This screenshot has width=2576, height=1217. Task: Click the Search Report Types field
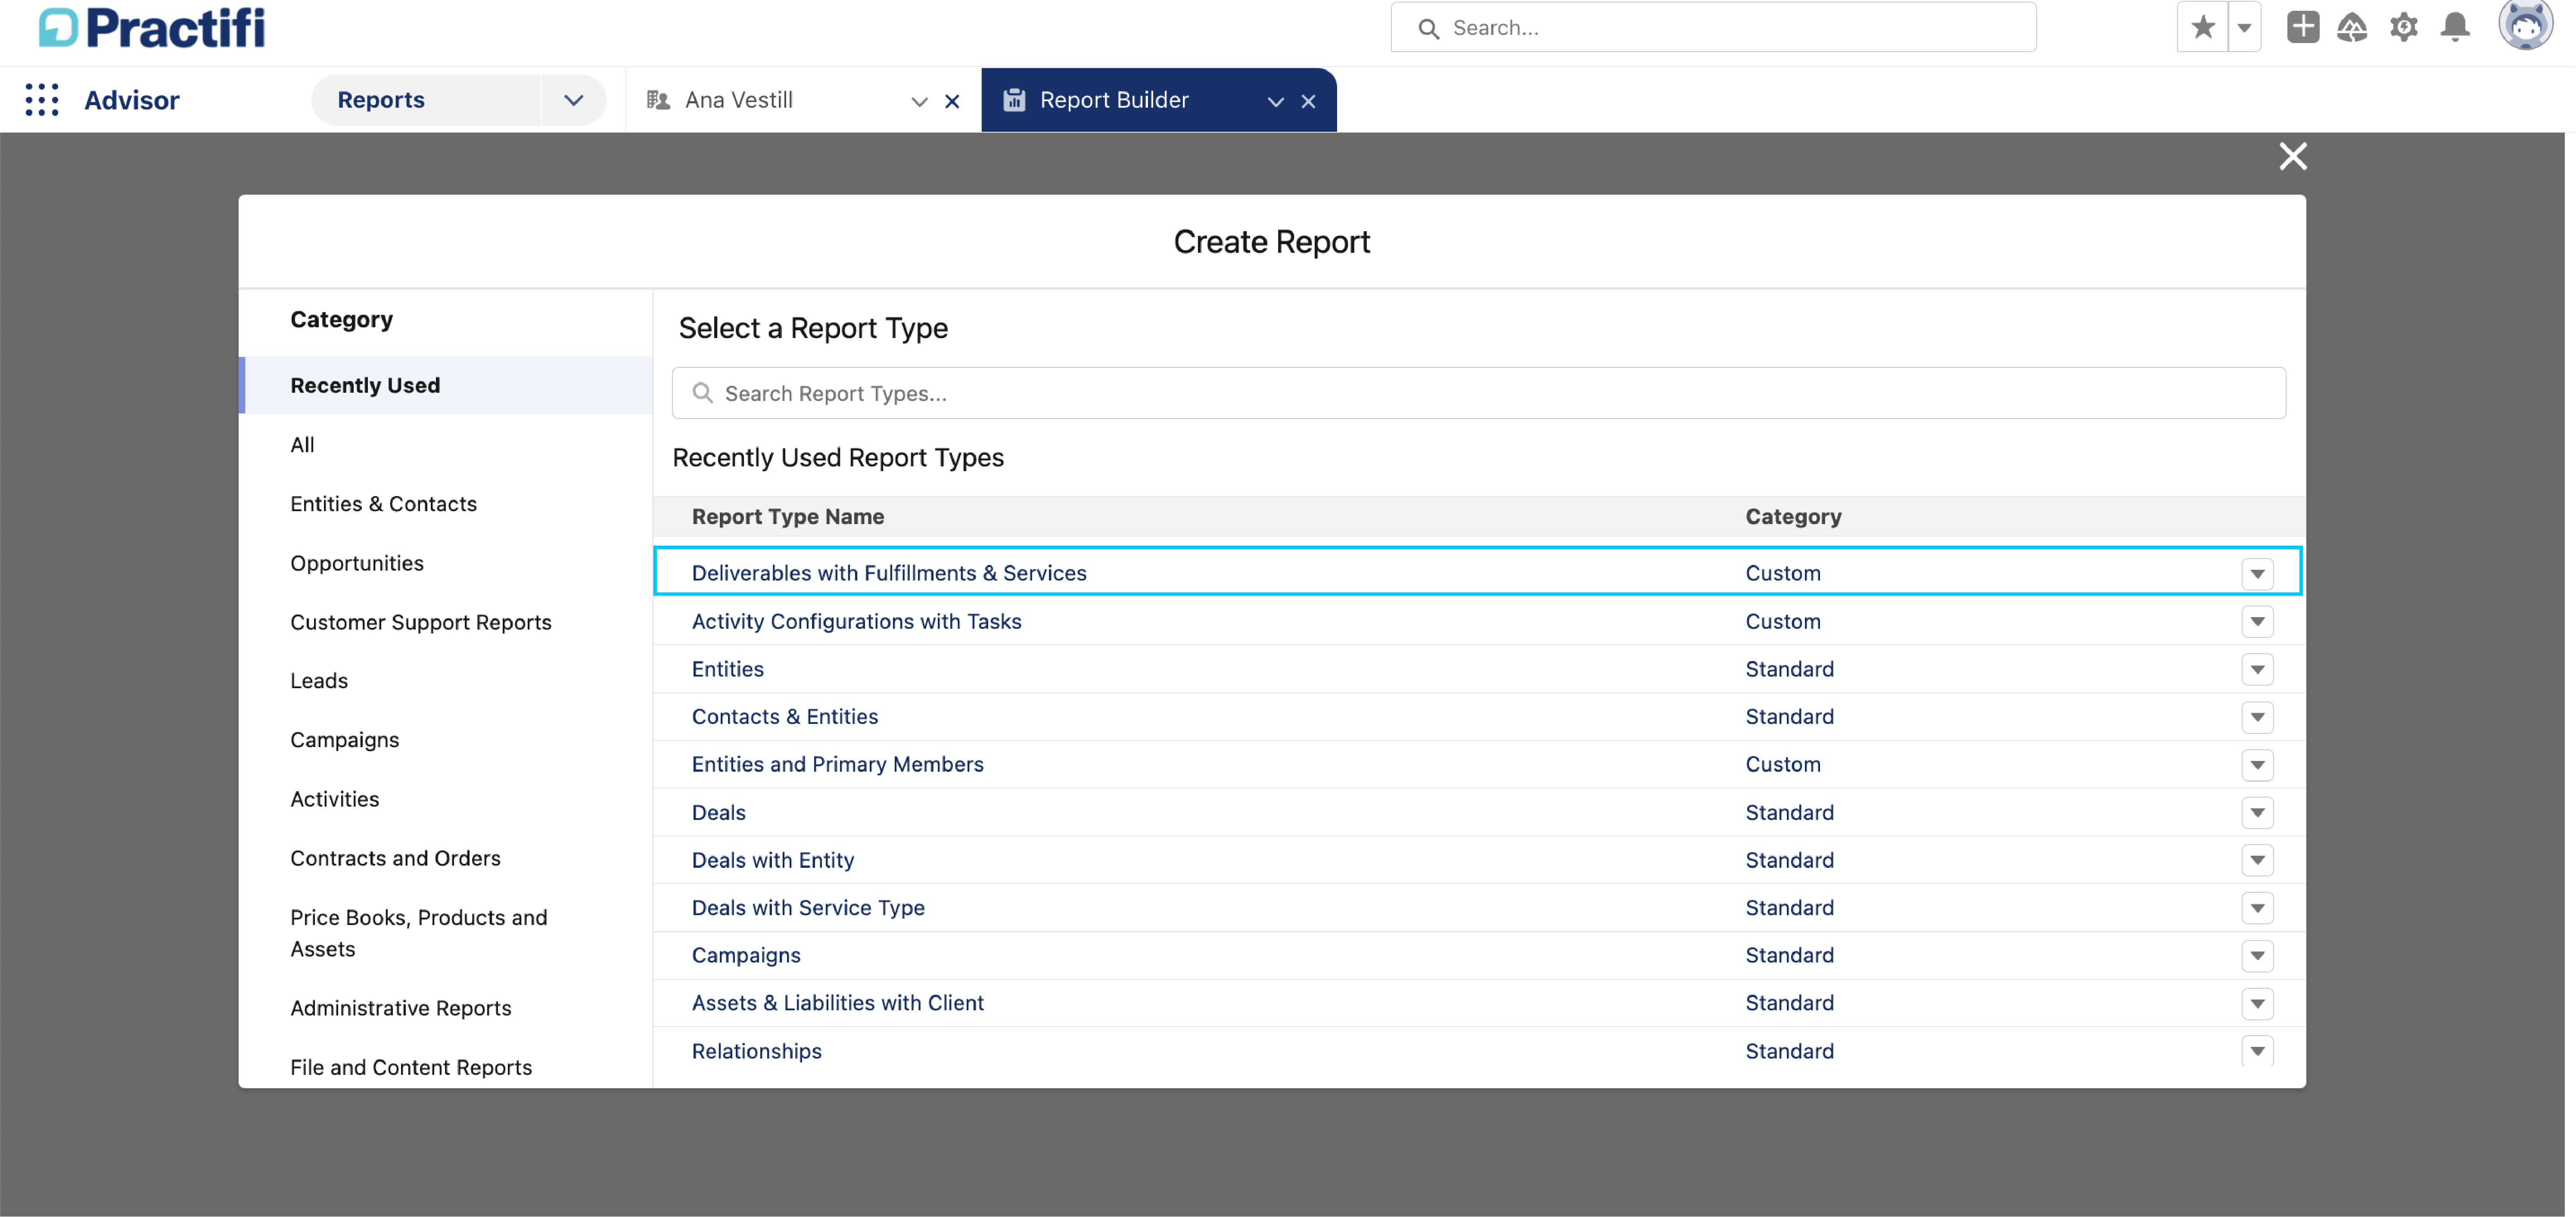[1478, 393]
